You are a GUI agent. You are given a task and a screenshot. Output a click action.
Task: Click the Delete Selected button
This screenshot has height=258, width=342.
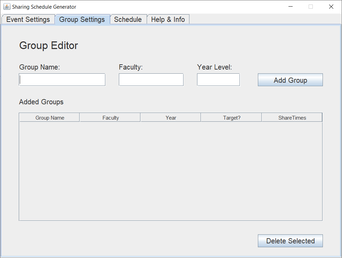(x=290, y=241)
